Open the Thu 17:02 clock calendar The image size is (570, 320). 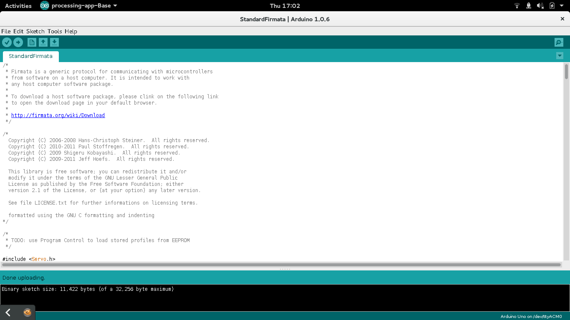click(285, 6)
